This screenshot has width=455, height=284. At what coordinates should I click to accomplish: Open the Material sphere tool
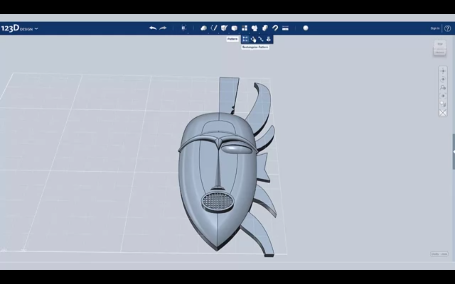(306, 28)
